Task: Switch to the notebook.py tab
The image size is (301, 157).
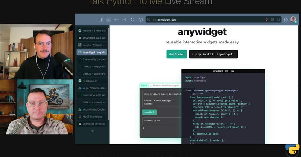Action: pyautogui.click(x=92, y=81)
